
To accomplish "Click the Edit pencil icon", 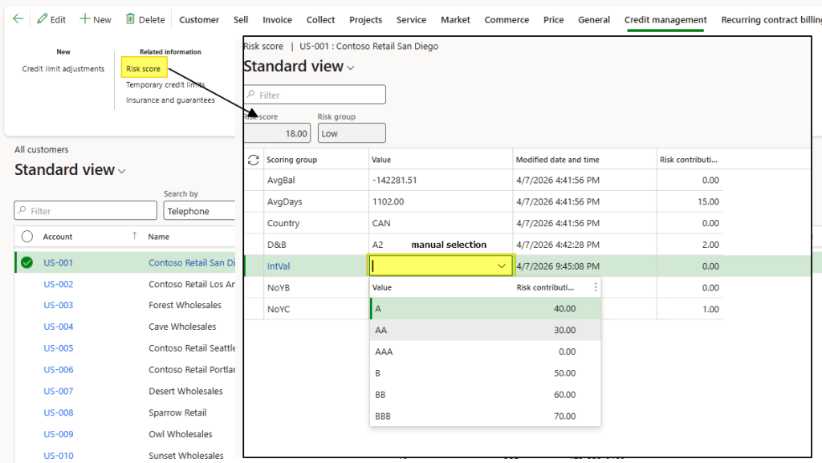I will (x=42, y=19).
